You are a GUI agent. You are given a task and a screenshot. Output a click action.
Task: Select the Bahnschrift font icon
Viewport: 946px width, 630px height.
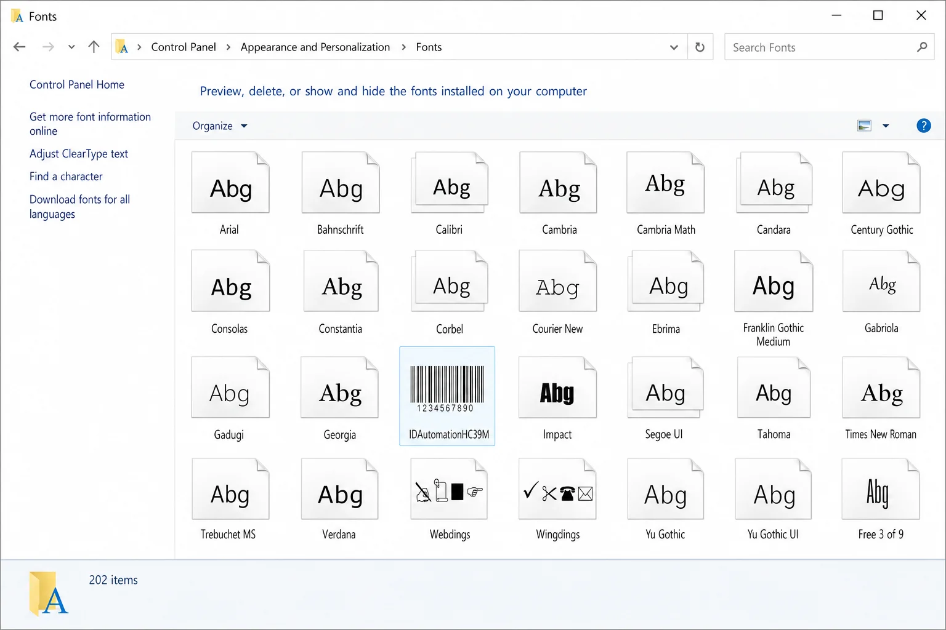click(x=341, y=183)
